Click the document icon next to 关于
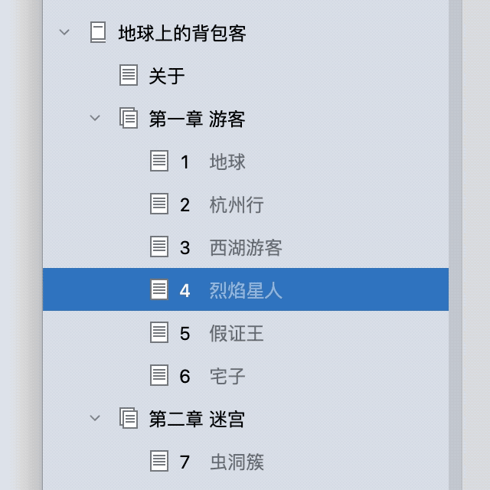490x490 pixels. 129,75
